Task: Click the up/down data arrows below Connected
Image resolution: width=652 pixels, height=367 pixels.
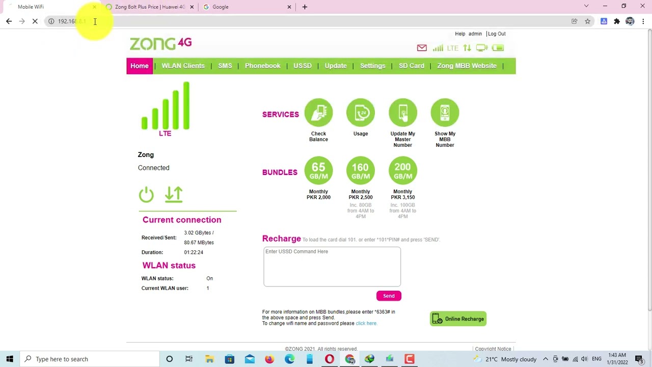Action: (x=174, y=194)
